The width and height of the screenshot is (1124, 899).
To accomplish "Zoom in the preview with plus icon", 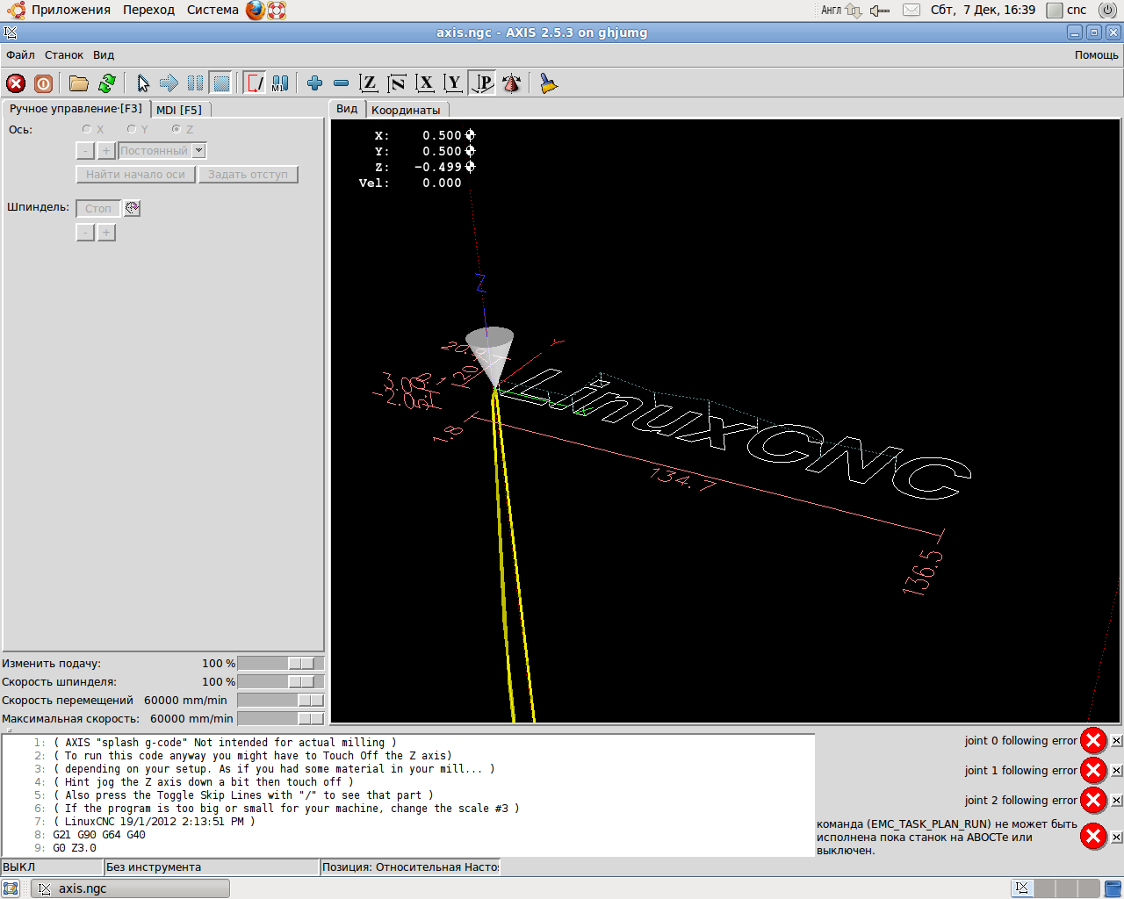I will pos(314,83).
